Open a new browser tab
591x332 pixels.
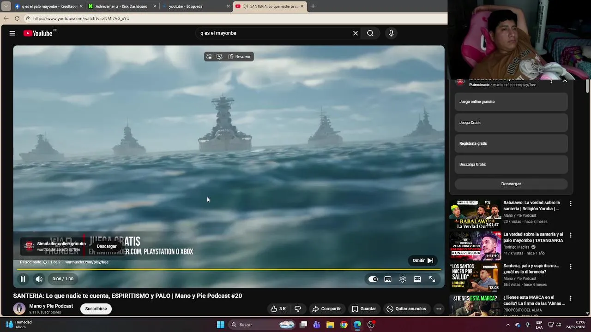click(313, 6)
